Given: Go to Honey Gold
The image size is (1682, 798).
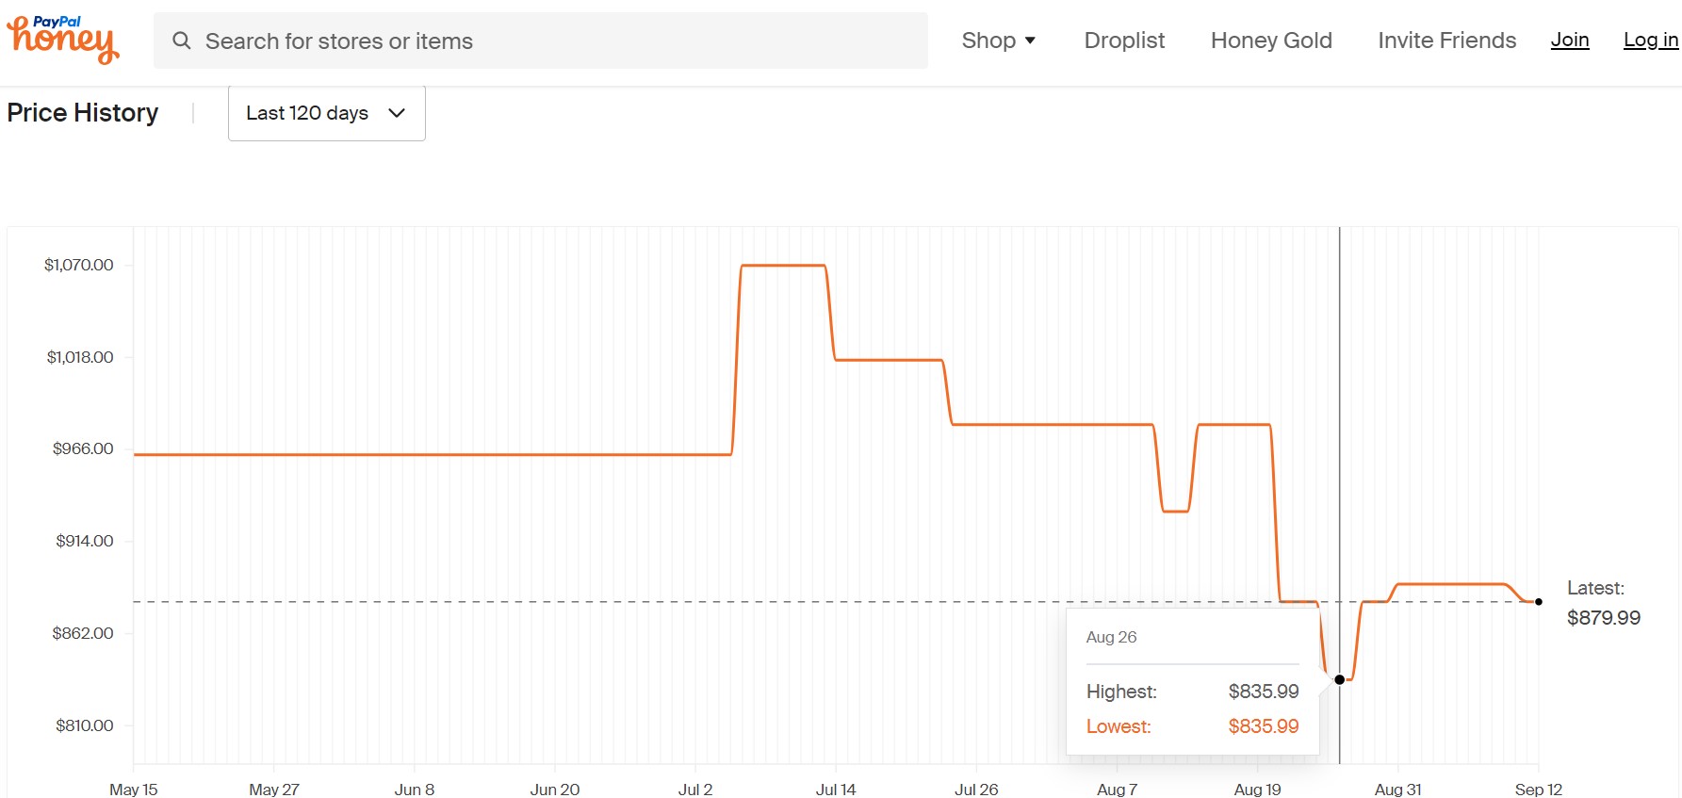Looking at the screenshot, I should tap(1271, 41).
